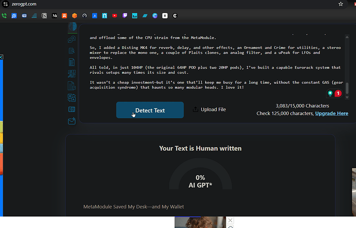Image resolution: width=356 pixels, height=228 pixels.
Task: Open the AI email envelope icon in sidebar
Action: [72, 121]
